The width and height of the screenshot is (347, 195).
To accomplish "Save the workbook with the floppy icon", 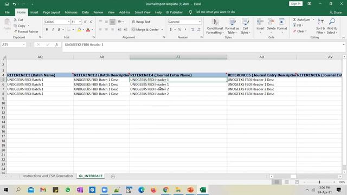I will pos(7,4).
